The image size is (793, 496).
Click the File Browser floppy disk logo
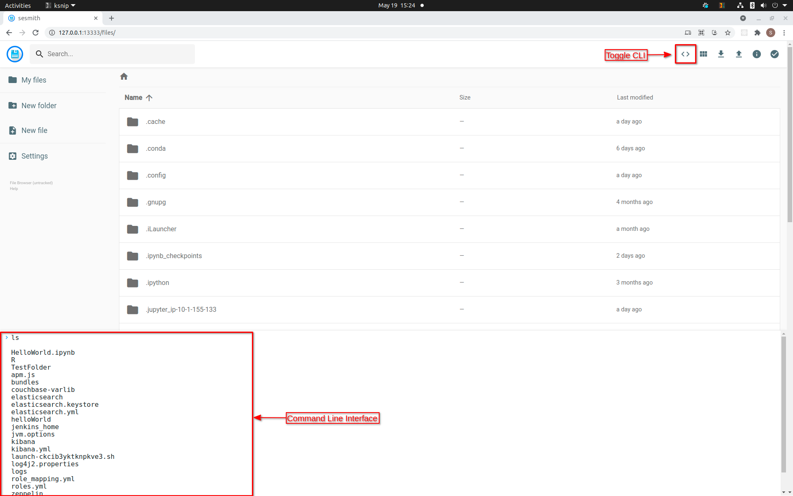pos(15,54)
